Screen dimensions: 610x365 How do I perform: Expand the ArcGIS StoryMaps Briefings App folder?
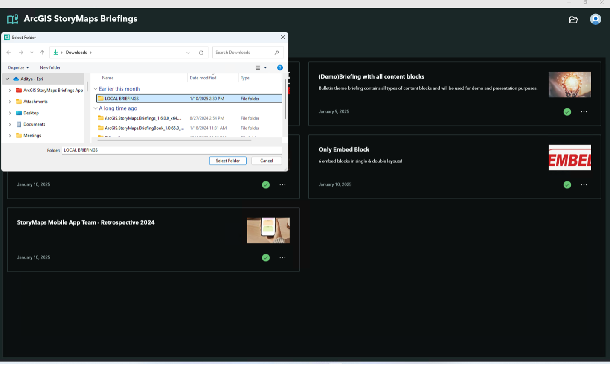coord(10,91)
